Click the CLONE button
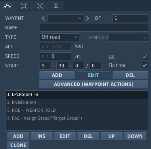 pyautogui.click(x=18, y=145)
